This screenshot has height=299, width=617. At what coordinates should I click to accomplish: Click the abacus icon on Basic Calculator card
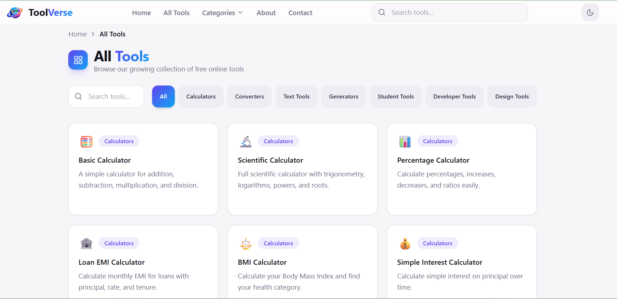(86, 142)
